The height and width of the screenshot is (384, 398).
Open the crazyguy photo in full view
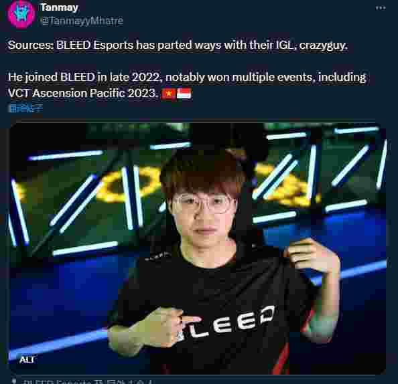click(x=198, y=248)
